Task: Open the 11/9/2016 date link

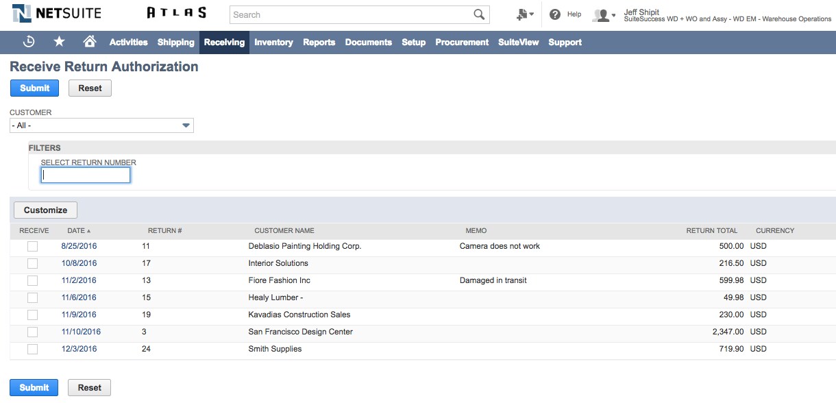Action: (x=79, y=315)
